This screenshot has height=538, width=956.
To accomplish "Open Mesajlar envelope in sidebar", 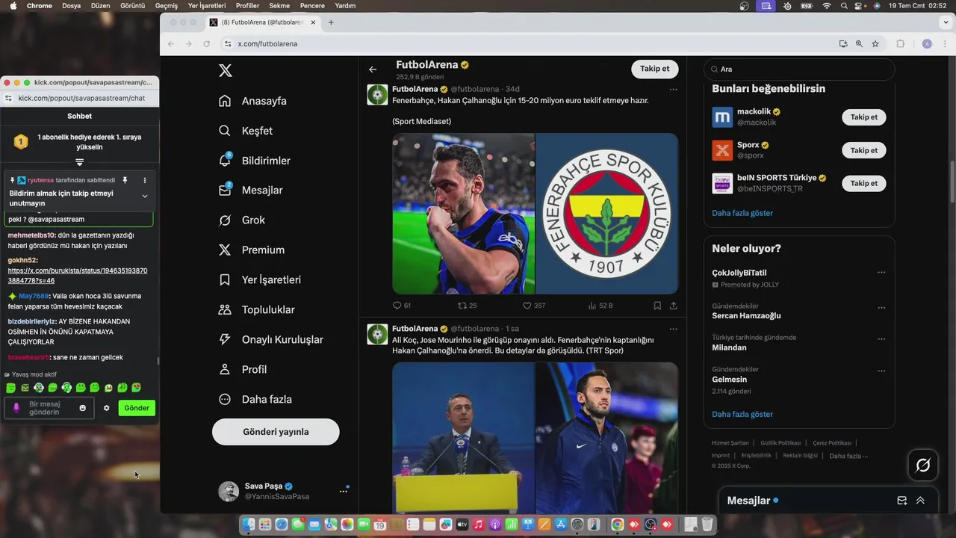I will click(x=250, y=191).
